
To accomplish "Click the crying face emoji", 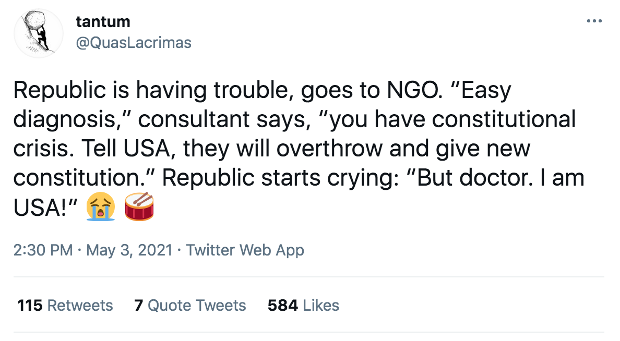I will (x=101, y=207).
